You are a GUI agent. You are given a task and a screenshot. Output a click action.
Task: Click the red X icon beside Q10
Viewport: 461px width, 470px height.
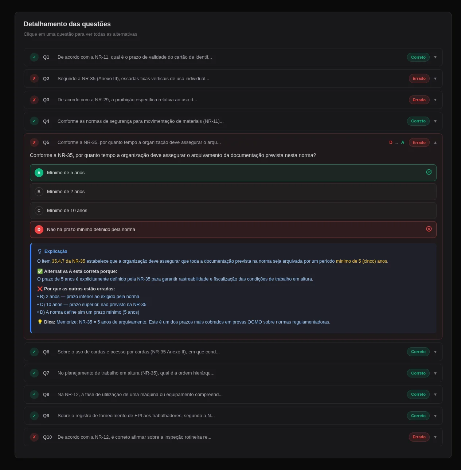click(x=34, y=437)
